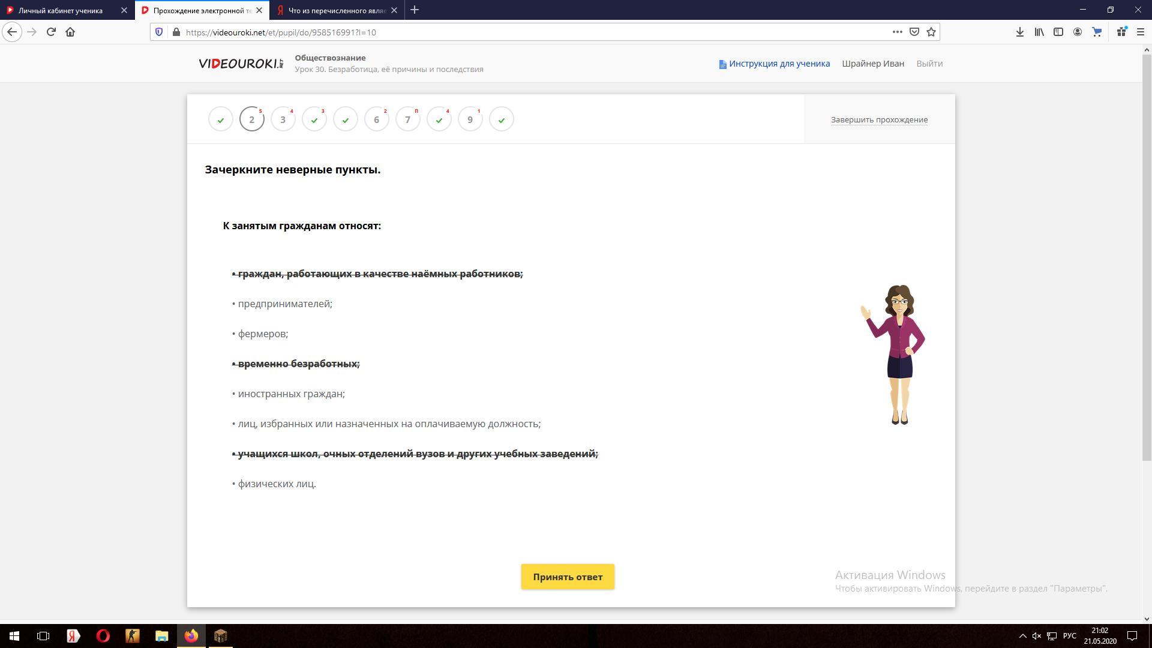This screenshot has height=648, width=1152.
Task: Click the Firefox reload page icon
Action: click(51, 32)
